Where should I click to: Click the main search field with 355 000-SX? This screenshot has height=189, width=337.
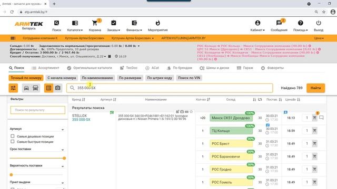click(170, 88)
